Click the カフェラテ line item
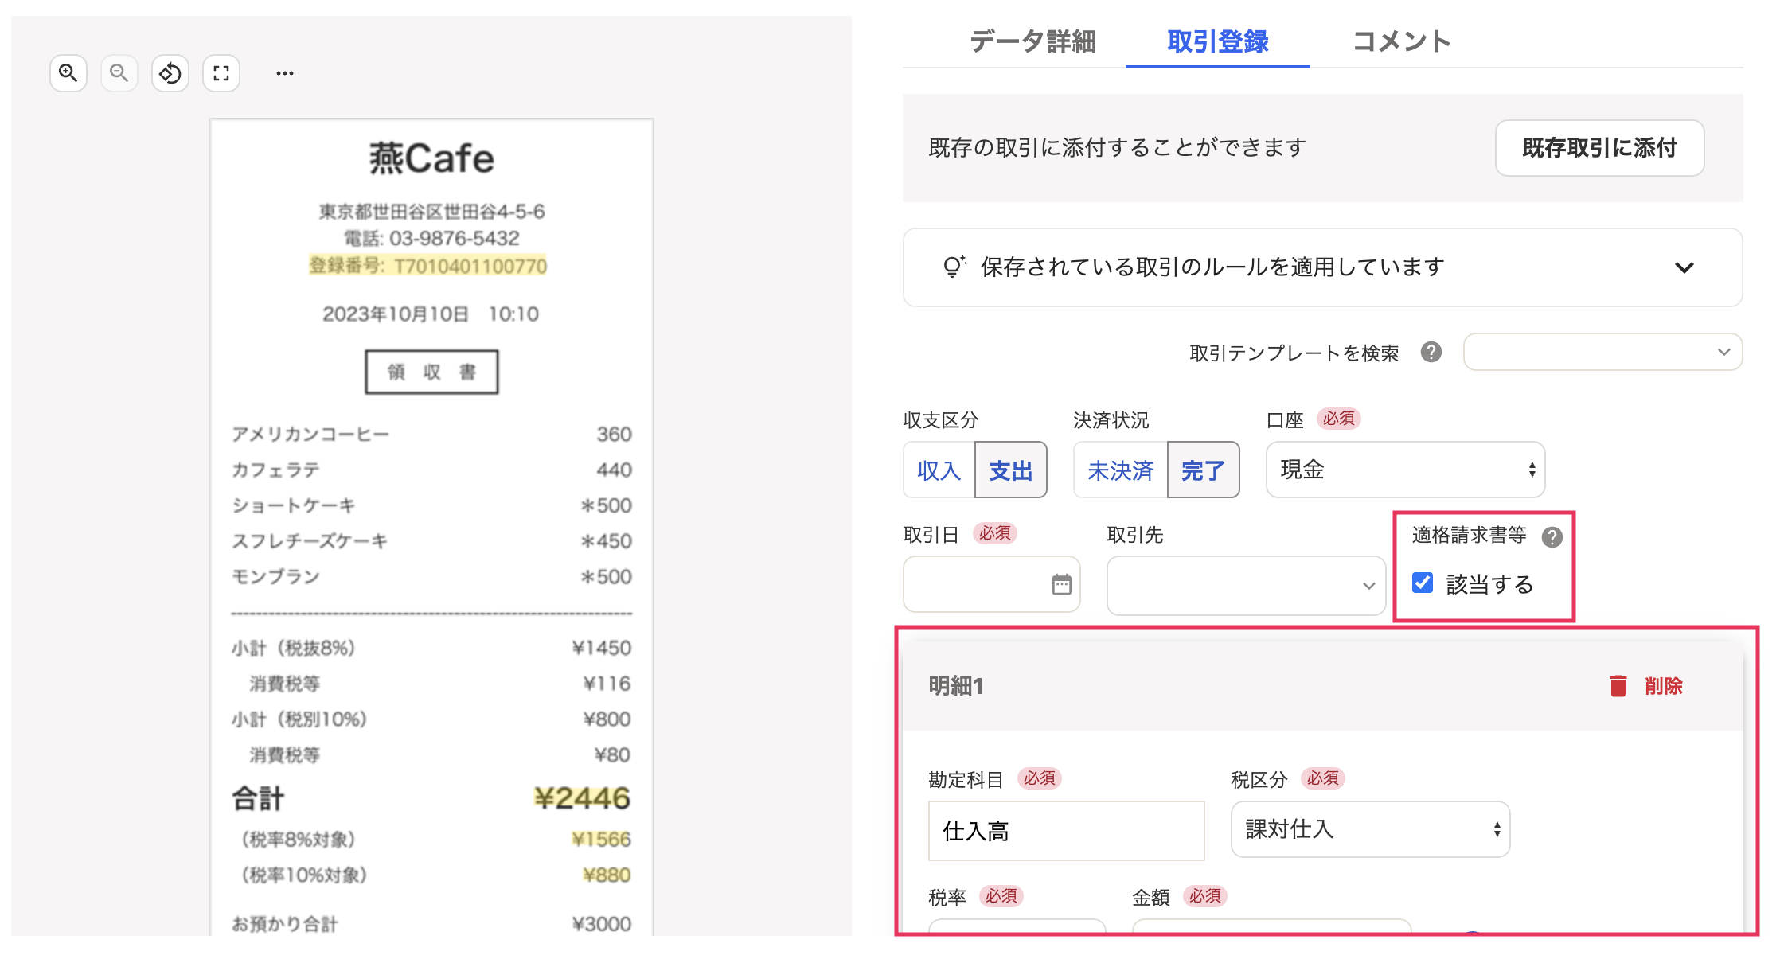The height and width of the screenshot is (963, 1780). click(x=431, y=470)
